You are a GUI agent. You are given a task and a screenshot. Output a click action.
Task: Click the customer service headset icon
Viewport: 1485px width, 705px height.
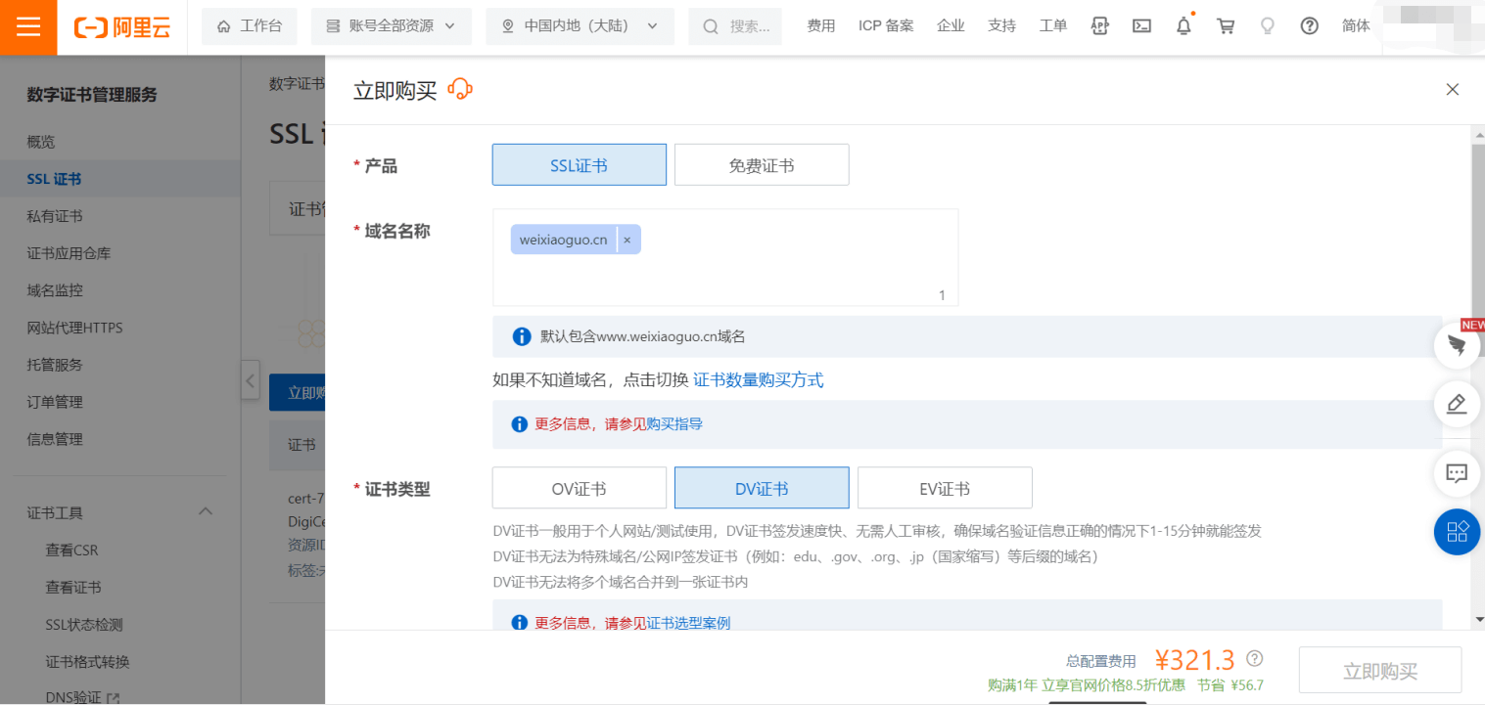(460, 90)
